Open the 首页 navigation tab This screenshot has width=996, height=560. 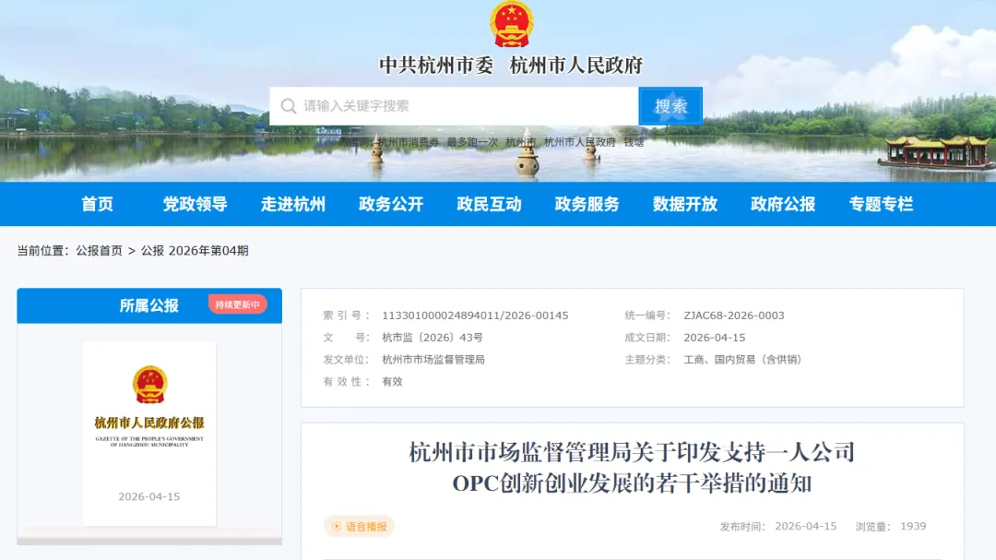[97, 204]
